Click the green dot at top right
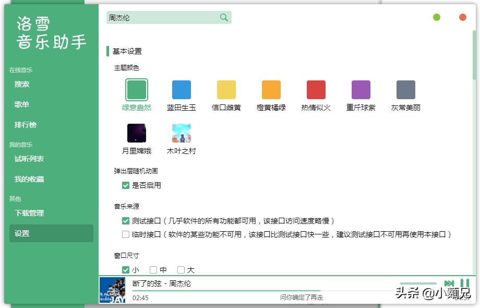The height and width of the screenshot is (308, 480). click(x=437, y=17)
